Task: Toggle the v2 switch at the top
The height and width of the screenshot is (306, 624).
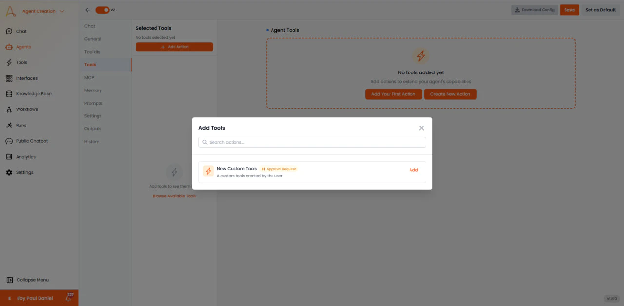Action: click(102, 9)
